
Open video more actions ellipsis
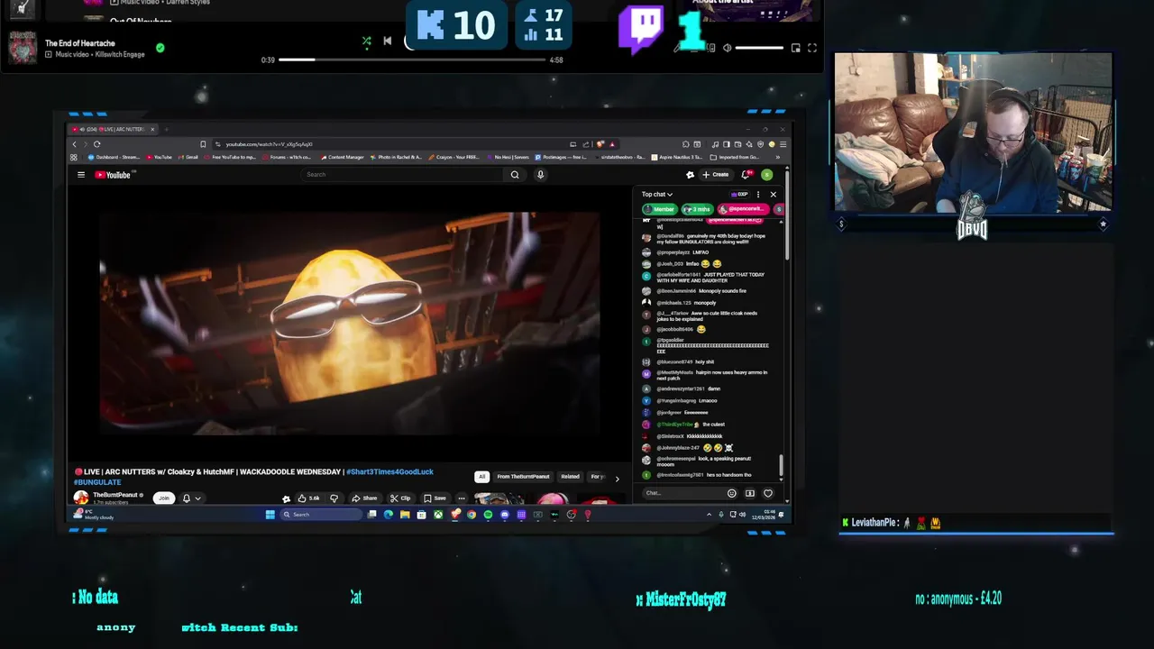click(x=461, y=498)
